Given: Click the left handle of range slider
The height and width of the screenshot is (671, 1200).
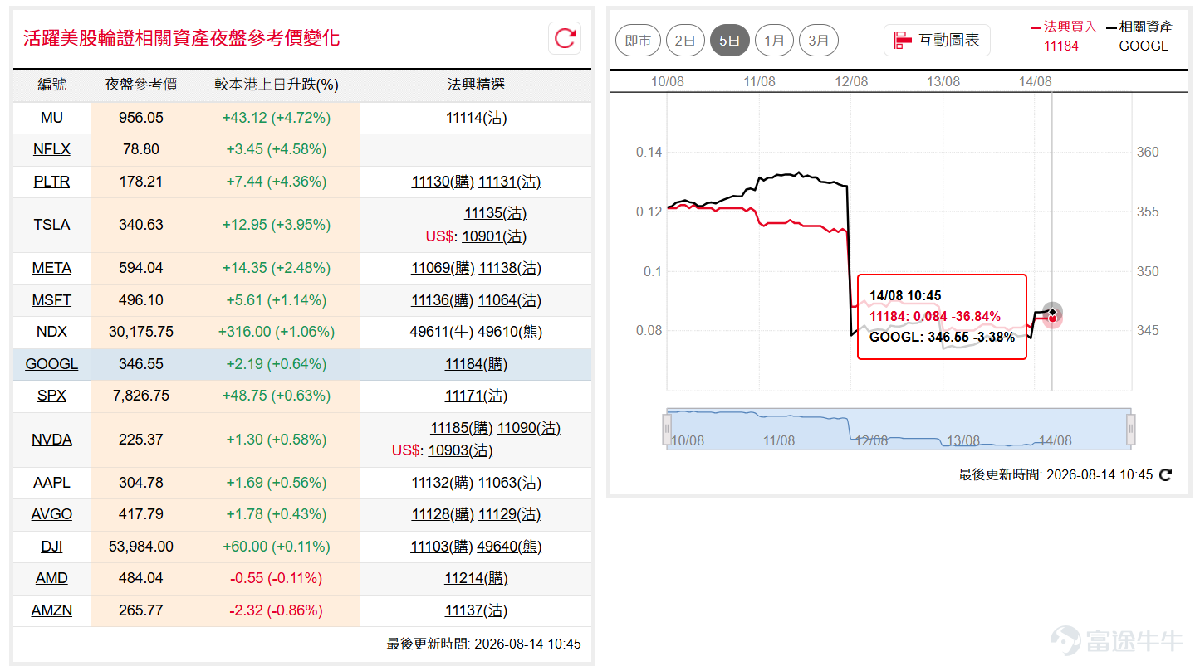Looking at the screenshot, I should [666, 429].
